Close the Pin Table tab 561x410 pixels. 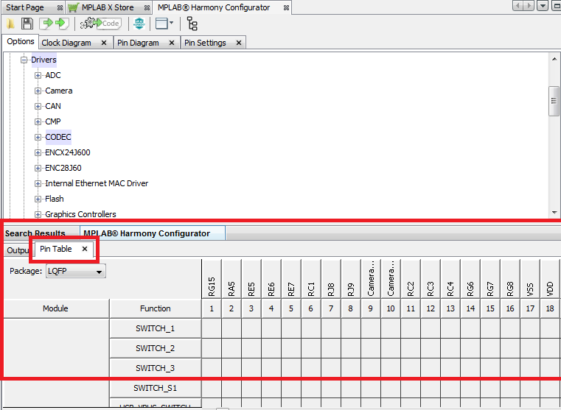pyautogui.click(x=85, y=250)
